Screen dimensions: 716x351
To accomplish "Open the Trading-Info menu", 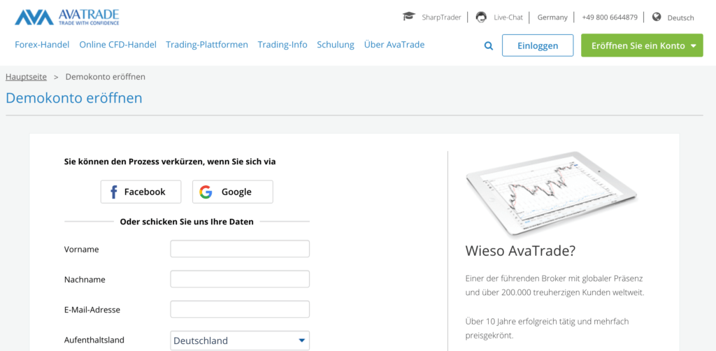I will click(282, 45).
